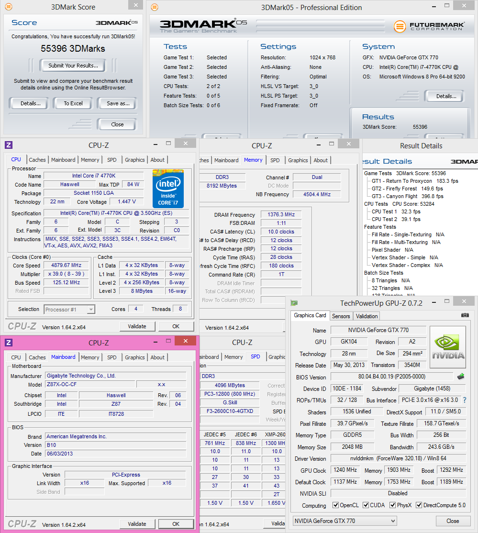Click Close in the 3DMark Score window

[x=117, y=124]
